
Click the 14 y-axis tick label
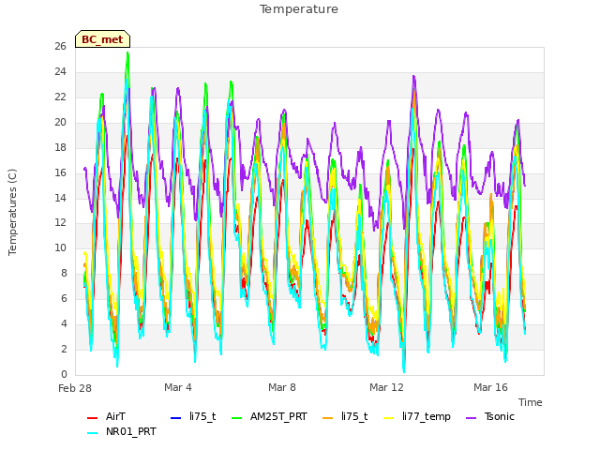pos(60,198)
